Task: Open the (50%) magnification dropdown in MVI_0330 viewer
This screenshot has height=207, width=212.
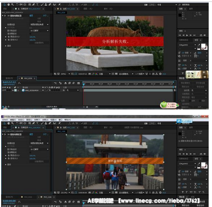Action: [x=66, y=74]
